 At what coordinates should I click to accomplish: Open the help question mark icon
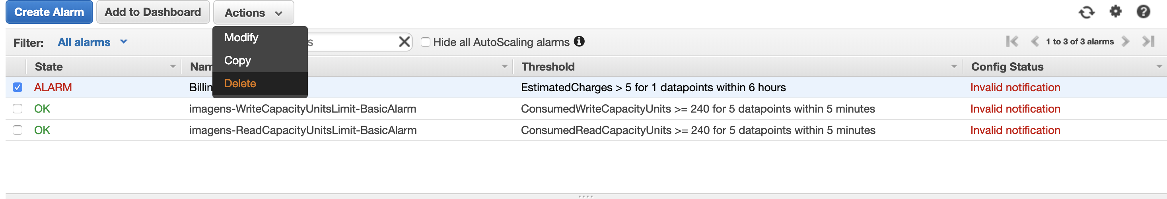pyautogui.click(x=1143, y=12)
